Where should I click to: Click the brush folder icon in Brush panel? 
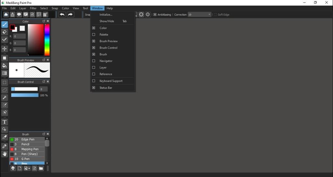41,169
